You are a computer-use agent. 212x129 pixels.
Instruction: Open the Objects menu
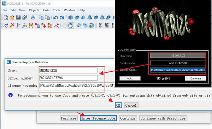tap(34, 10)
